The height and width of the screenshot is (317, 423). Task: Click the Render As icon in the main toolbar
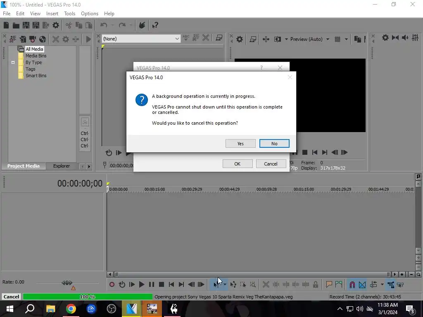tap(45, 25)
